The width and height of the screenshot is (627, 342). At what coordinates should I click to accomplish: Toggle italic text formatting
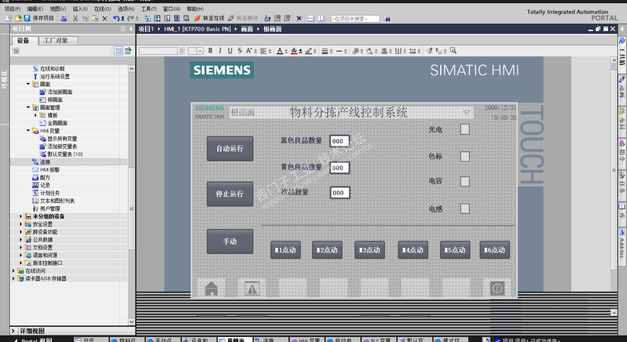pos(220,51)
